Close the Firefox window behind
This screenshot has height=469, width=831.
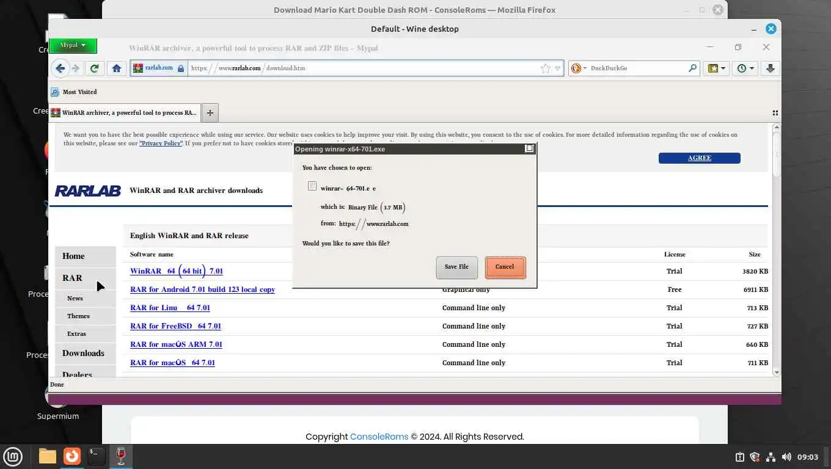[x=718, y=10]
